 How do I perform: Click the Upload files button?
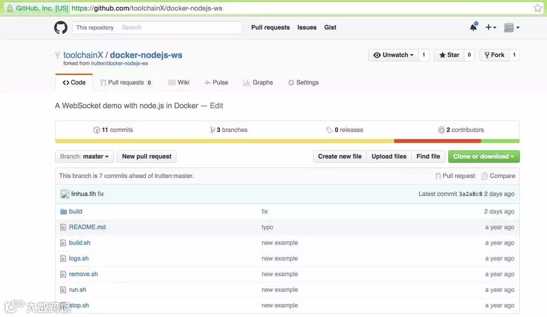click(389, 157)
